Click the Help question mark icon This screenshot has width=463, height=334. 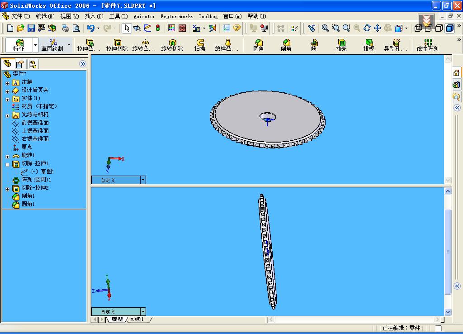coord(236,28)
